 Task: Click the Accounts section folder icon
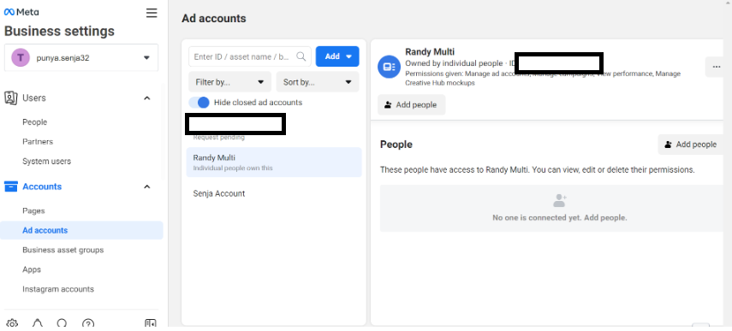[x=11, y=186]
